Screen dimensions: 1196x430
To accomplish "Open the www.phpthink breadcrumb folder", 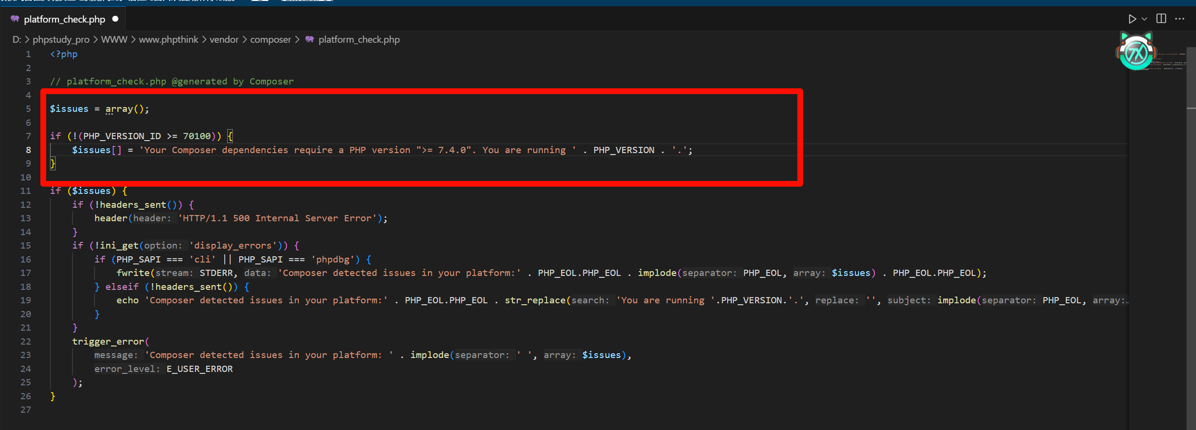I will click(x=168, y=39).
